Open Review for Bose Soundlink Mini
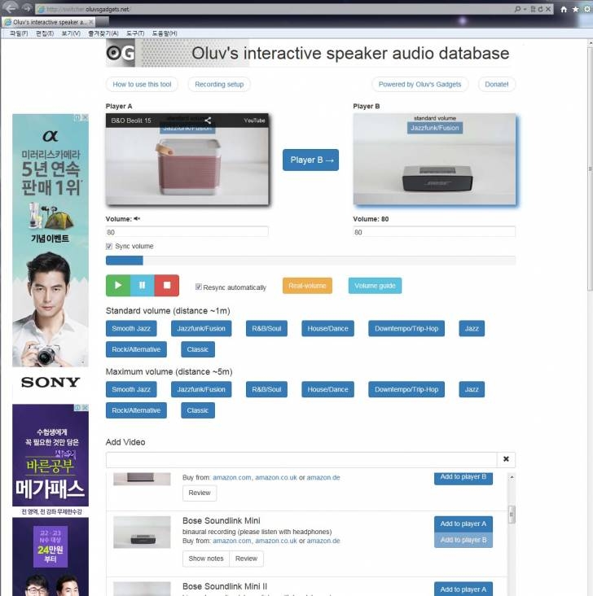This screenshot has height=596, width=593. click(247, 559)
